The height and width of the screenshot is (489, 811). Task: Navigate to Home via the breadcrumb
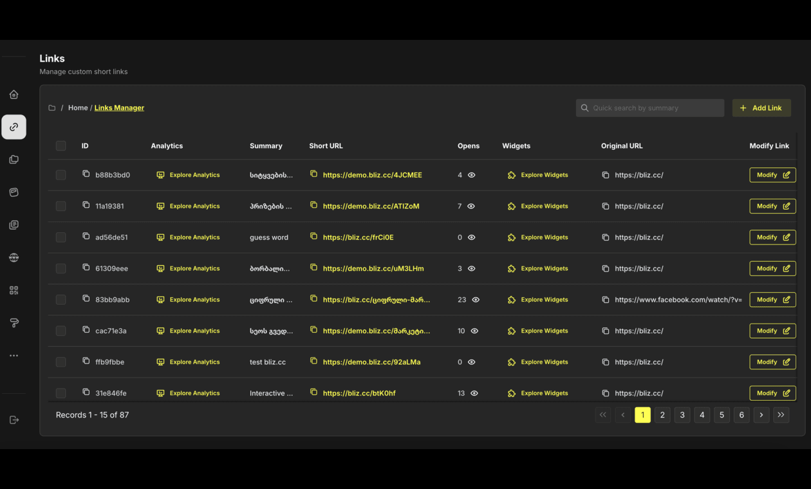(x=78, y=107)
